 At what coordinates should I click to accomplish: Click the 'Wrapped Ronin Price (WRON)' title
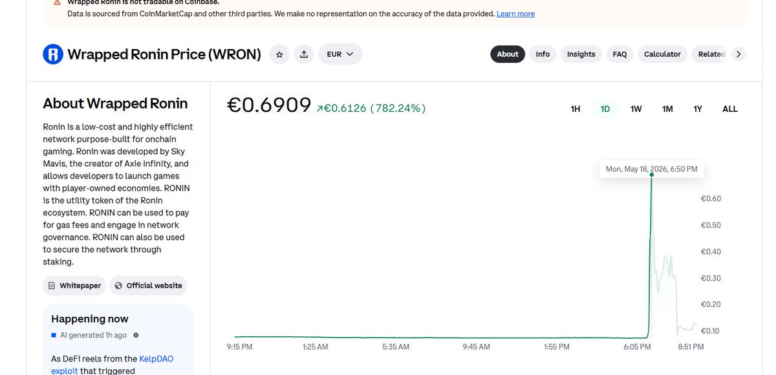[164, 54]
